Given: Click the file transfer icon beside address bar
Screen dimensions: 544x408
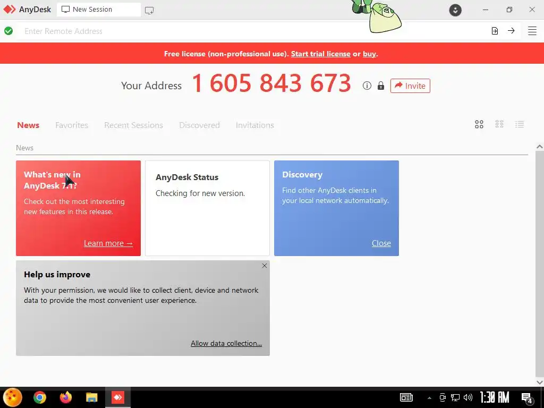Looking at the screenshot, I should (x=495, y=31).
